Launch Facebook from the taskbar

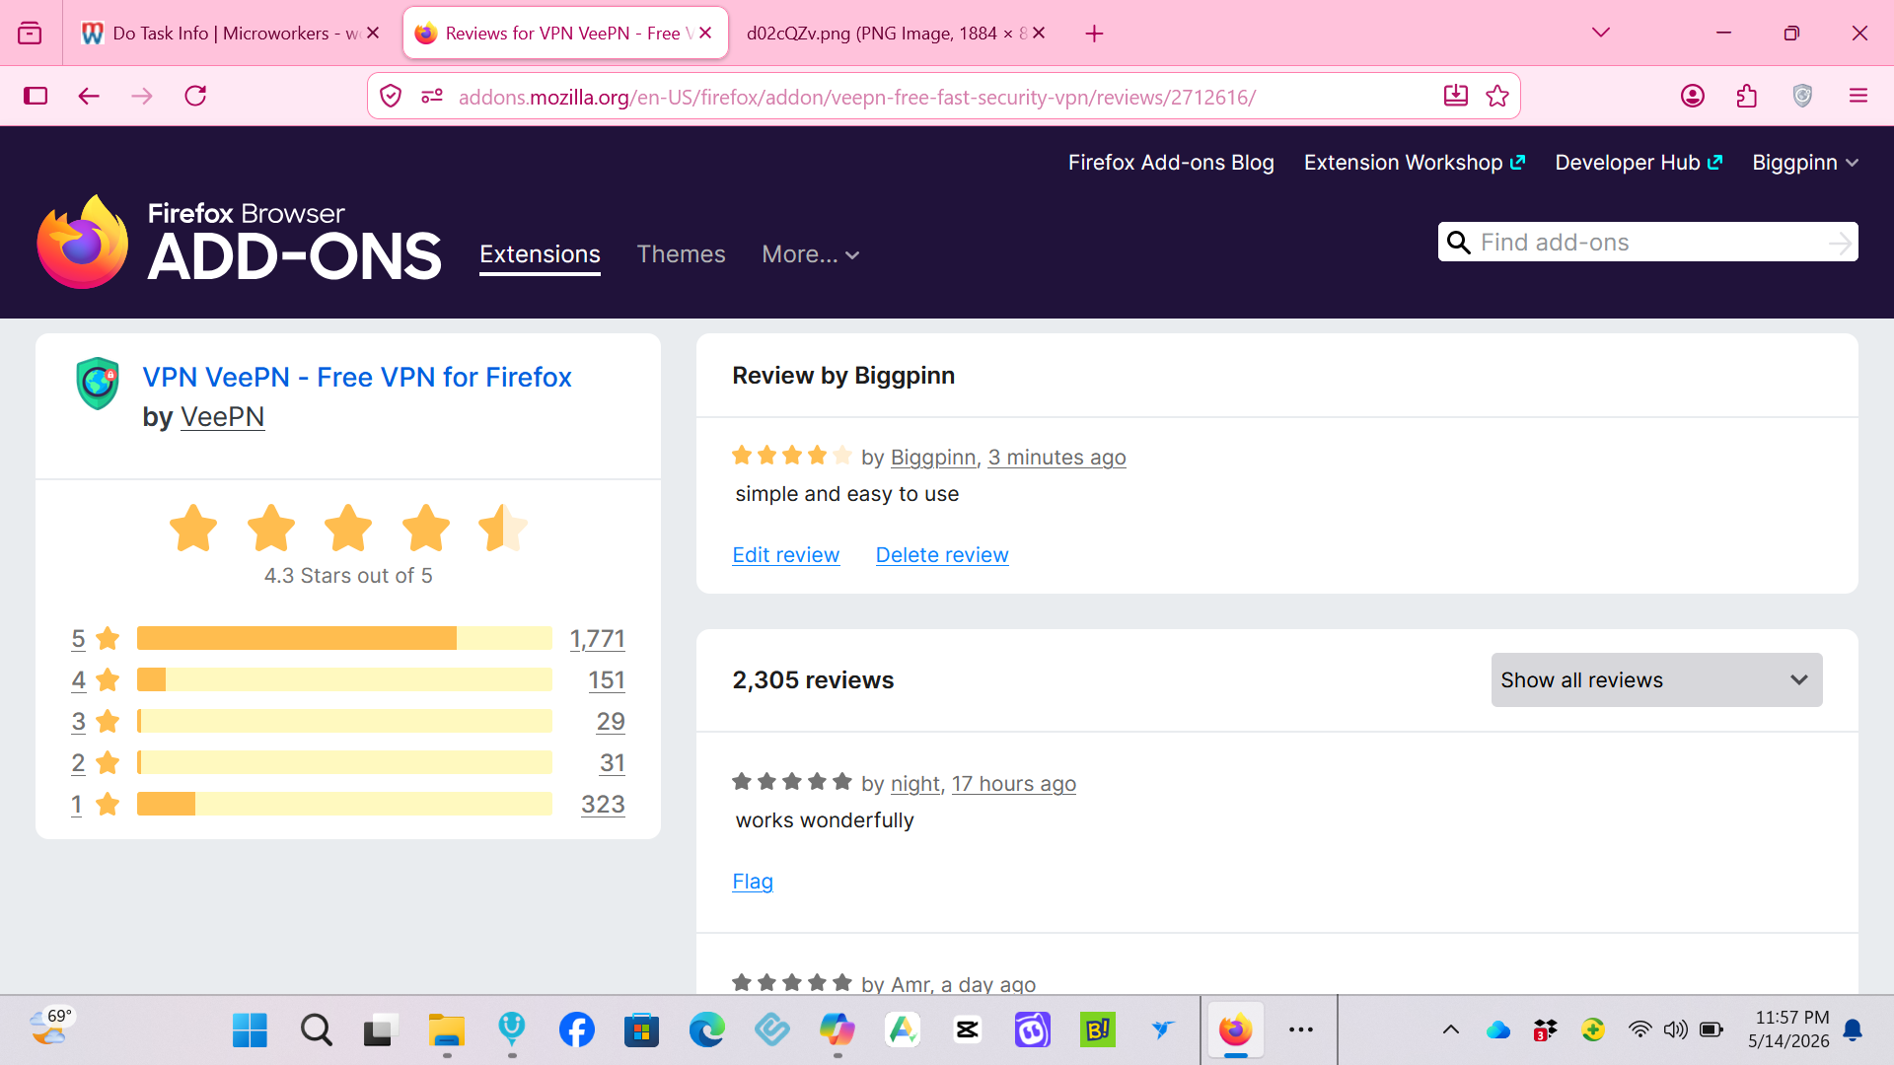pos(576,1030)
